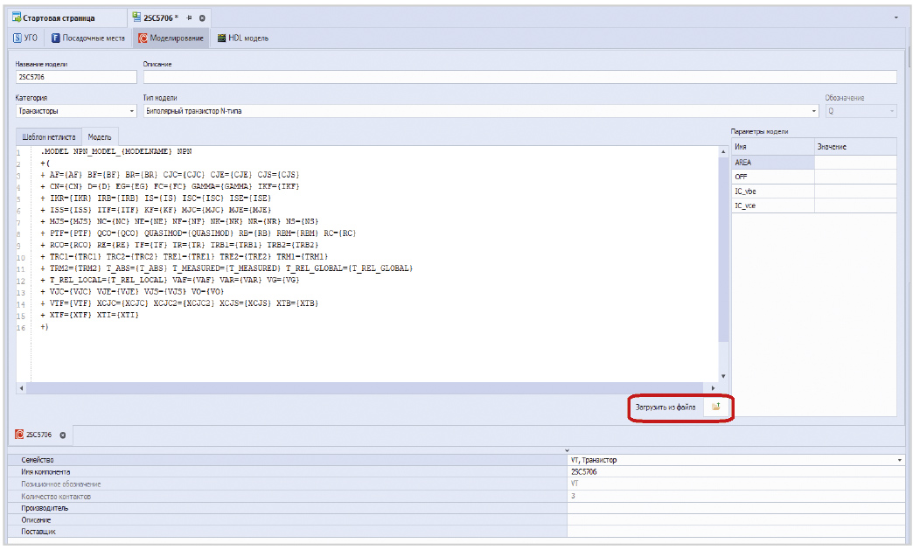The width and height of the screenshot is (913, 550).
Task: Open the HDL модель tab
Action: (x=243, y=38)
